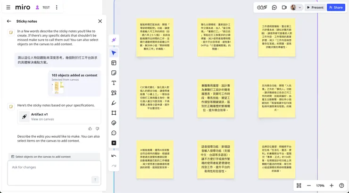The height and width of the screenshot is (193, 349).
Task: Give thumbs down feedback on the result
Action: click(x=97, y=129)
